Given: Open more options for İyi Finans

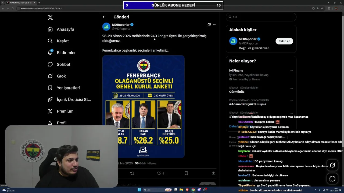Looking at the screenshot, I should coord(291,70).
